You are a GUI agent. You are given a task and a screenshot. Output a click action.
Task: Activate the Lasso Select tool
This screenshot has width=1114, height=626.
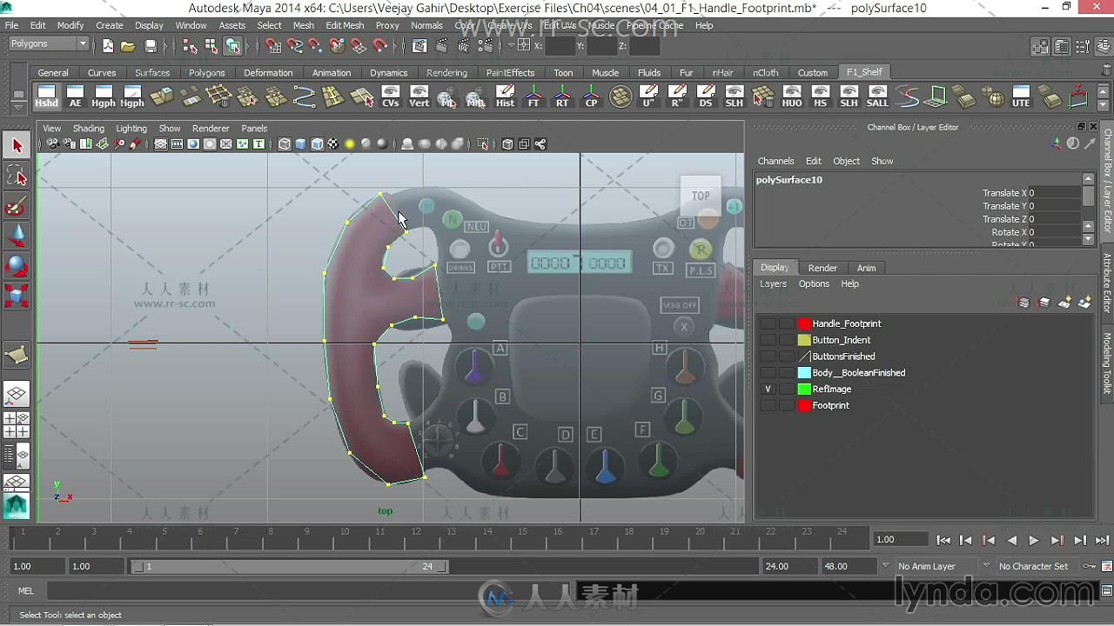coord(17,176)
